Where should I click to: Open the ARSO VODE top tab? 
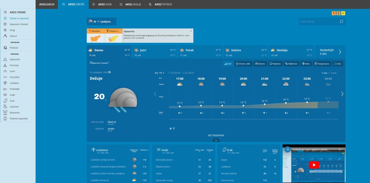105,5
